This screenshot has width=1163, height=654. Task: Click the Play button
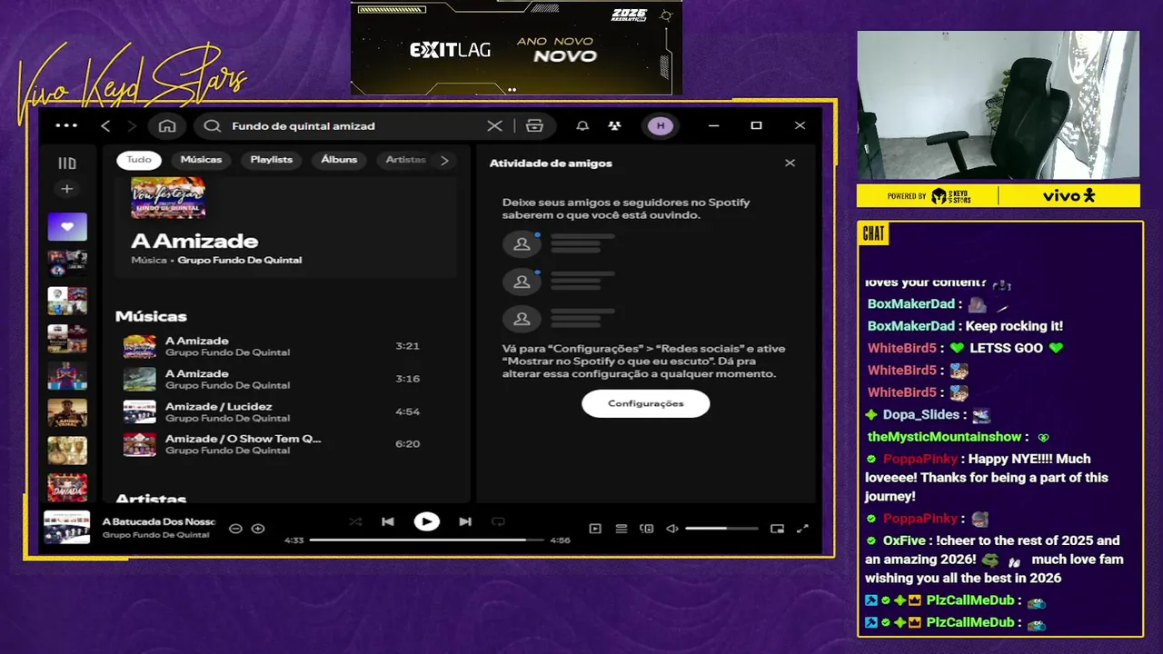pyautogui.click(x=426, y=521)
